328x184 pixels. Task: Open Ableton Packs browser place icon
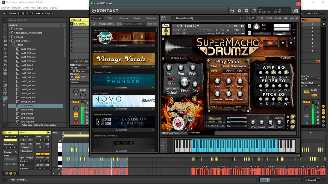pyautogui.click(x=5, y=85)
